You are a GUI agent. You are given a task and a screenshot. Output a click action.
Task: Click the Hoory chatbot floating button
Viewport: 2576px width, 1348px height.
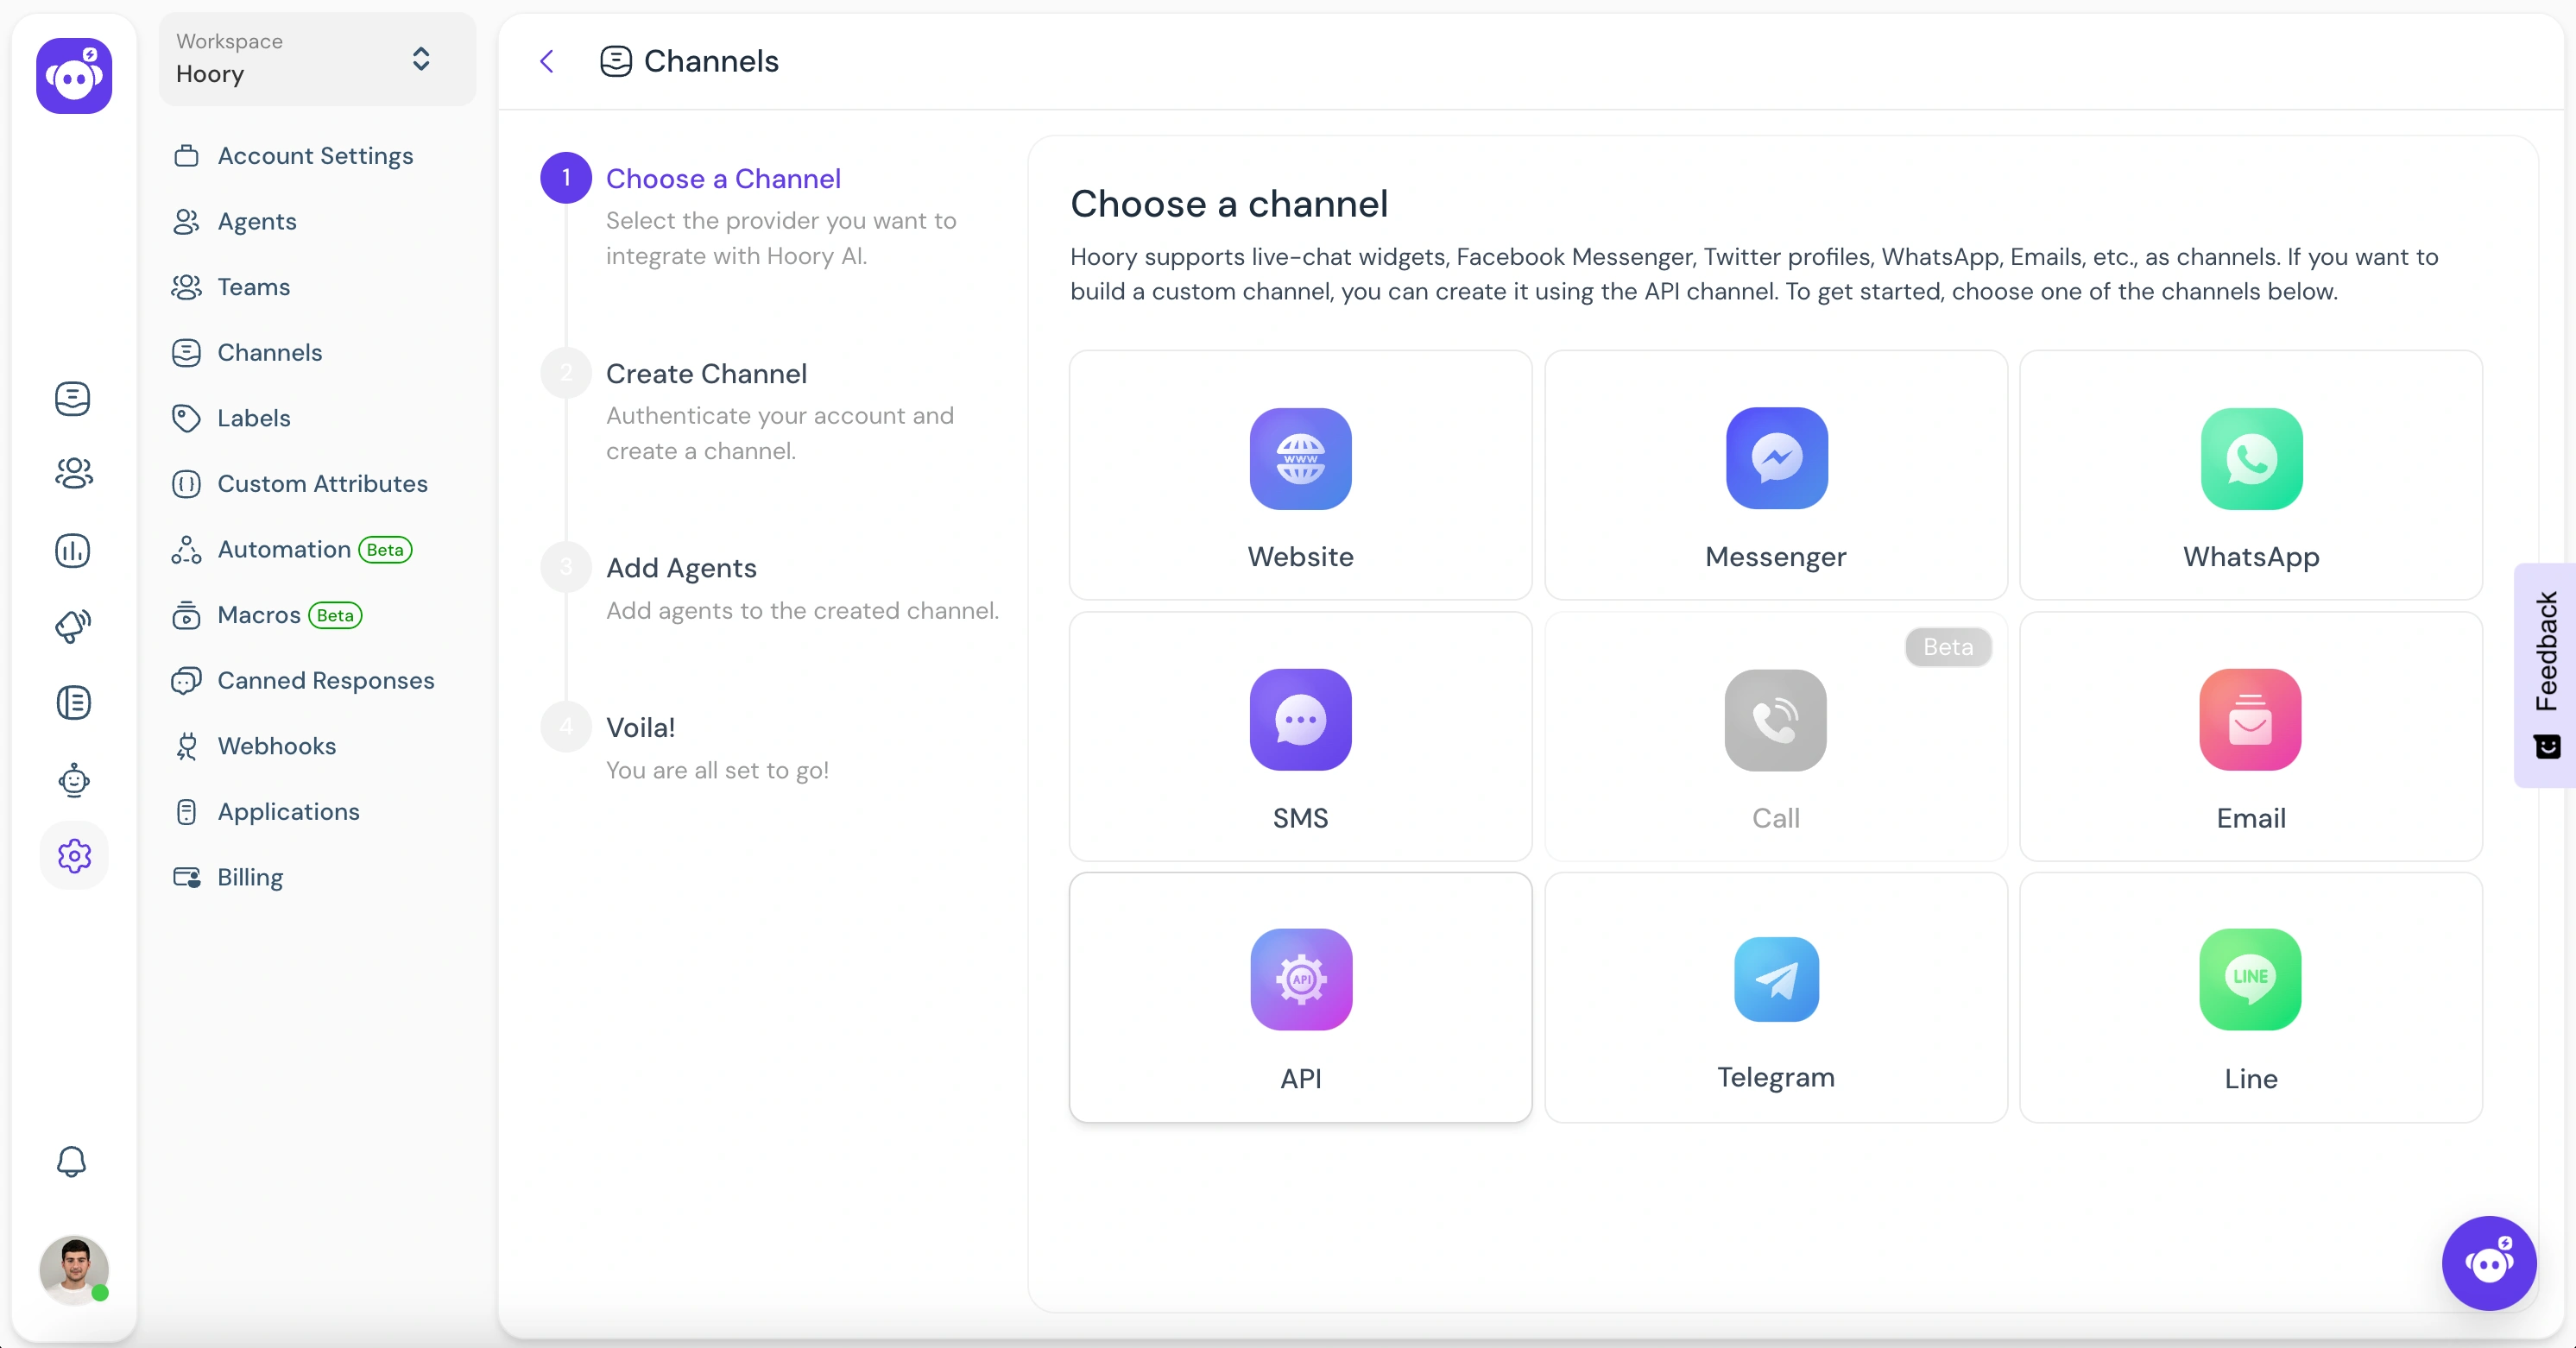click(x=2491, y=1263)
